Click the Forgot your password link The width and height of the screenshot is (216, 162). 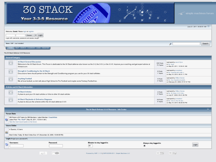19,139
